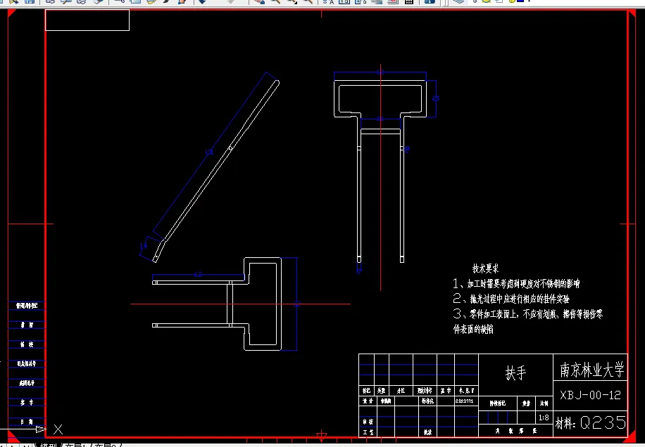The image size is (645, 447).
Task: Switch to the 布局1 layout tab
Action: click(77, 445)
